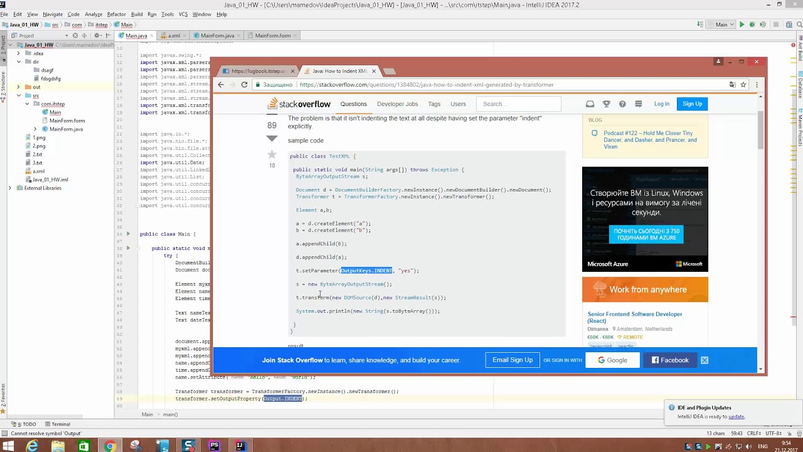This screenshot has width=803, height=452.
Task: Expand External Libraries in the project tree
Action: click(x=10, y=188)
